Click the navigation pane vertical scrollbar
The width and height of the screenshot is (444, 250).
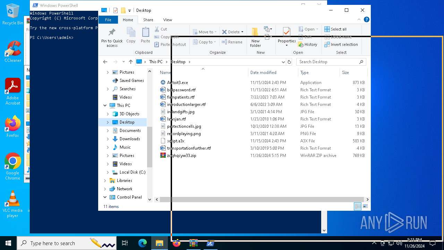click(150, 147)
